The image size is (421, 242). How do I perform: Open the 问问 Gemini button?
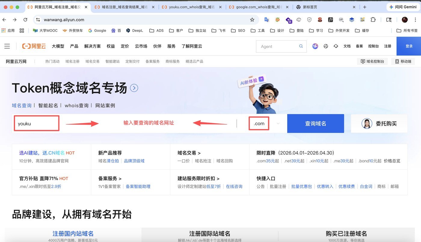403,7
